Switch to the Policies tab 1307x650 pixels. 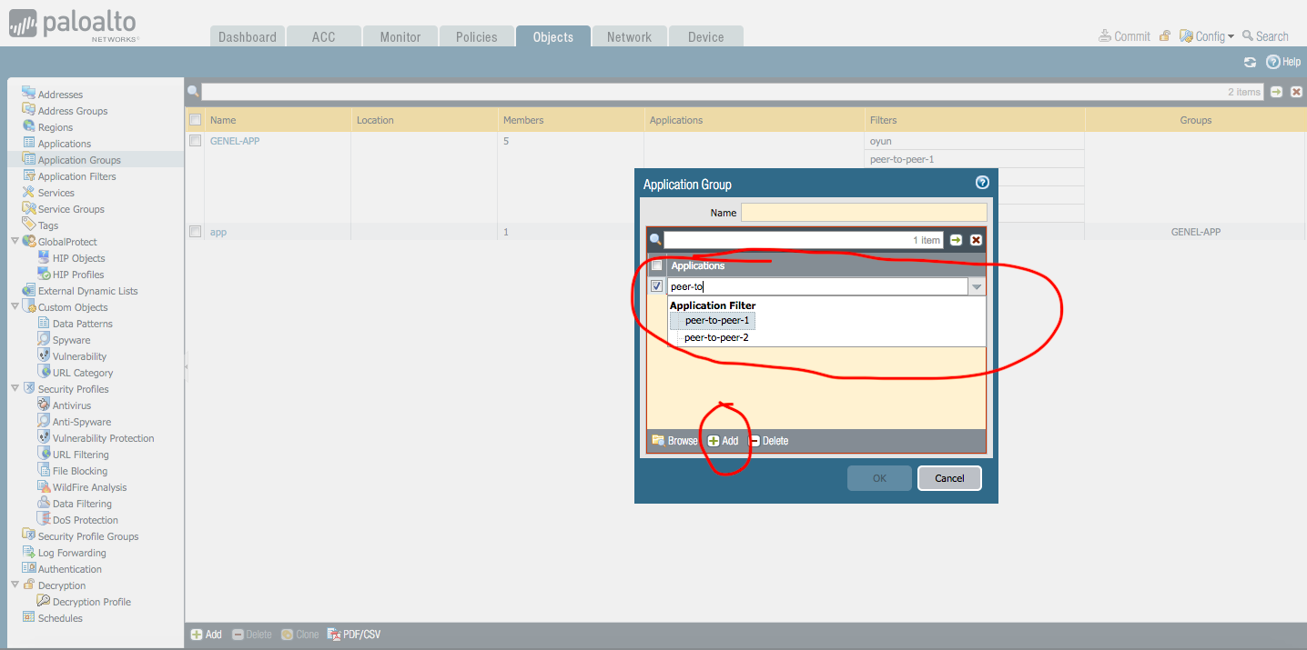point(477,37)
